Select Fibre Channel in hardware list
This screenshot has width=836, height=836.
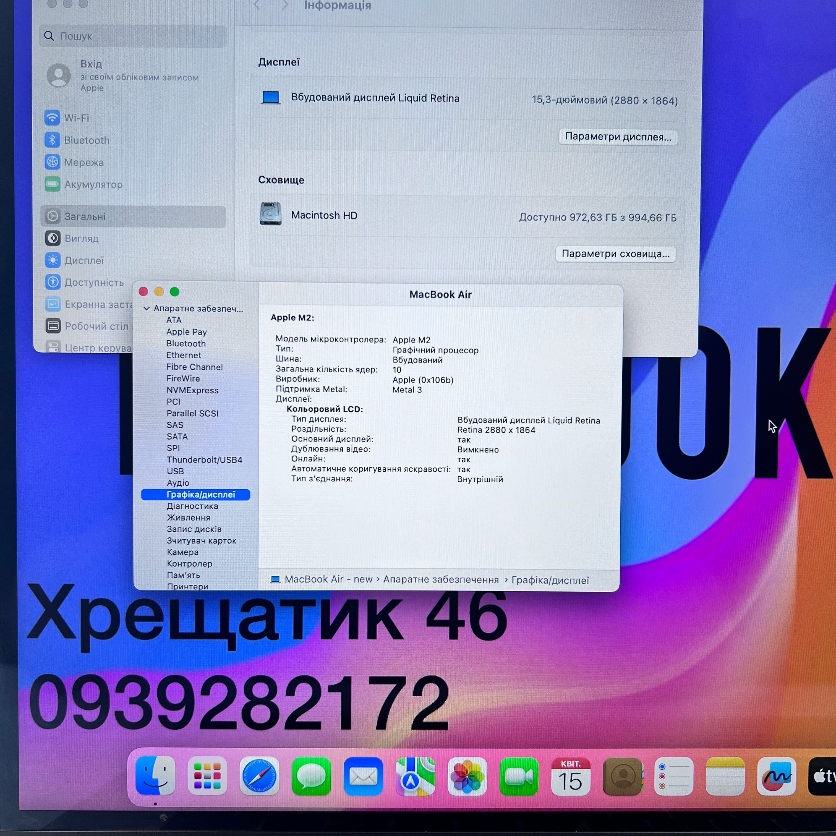point(195,367)
